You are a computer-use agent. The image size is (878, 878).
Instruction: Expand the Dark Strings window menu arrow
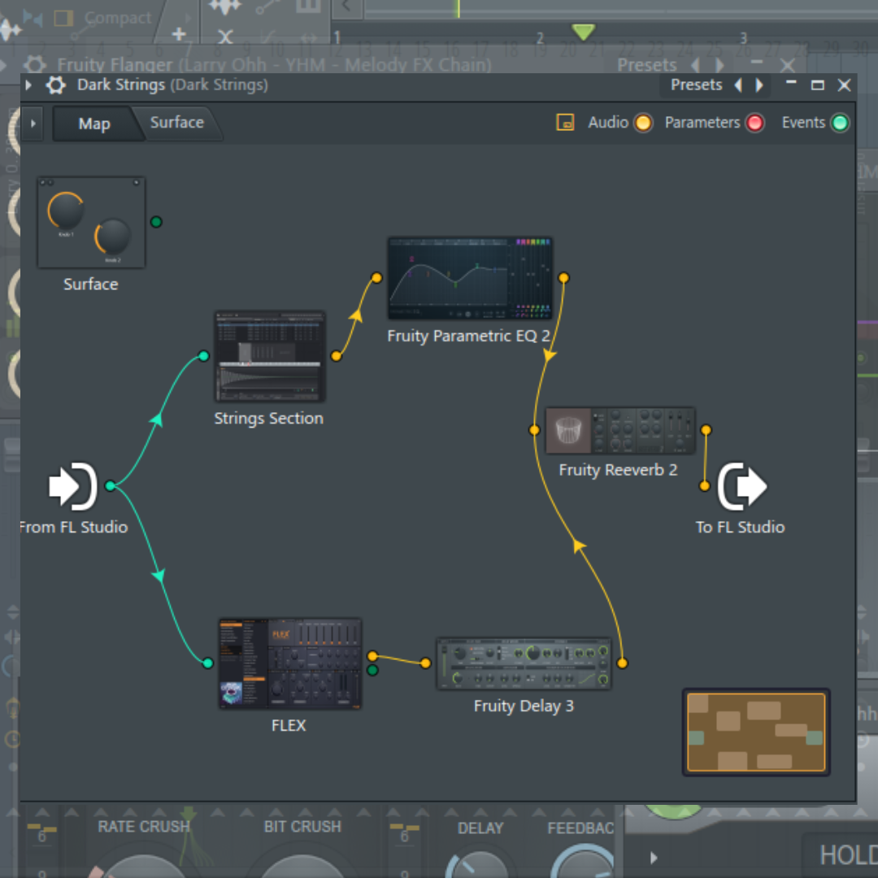pyautogui.click(x=28, y=85)
